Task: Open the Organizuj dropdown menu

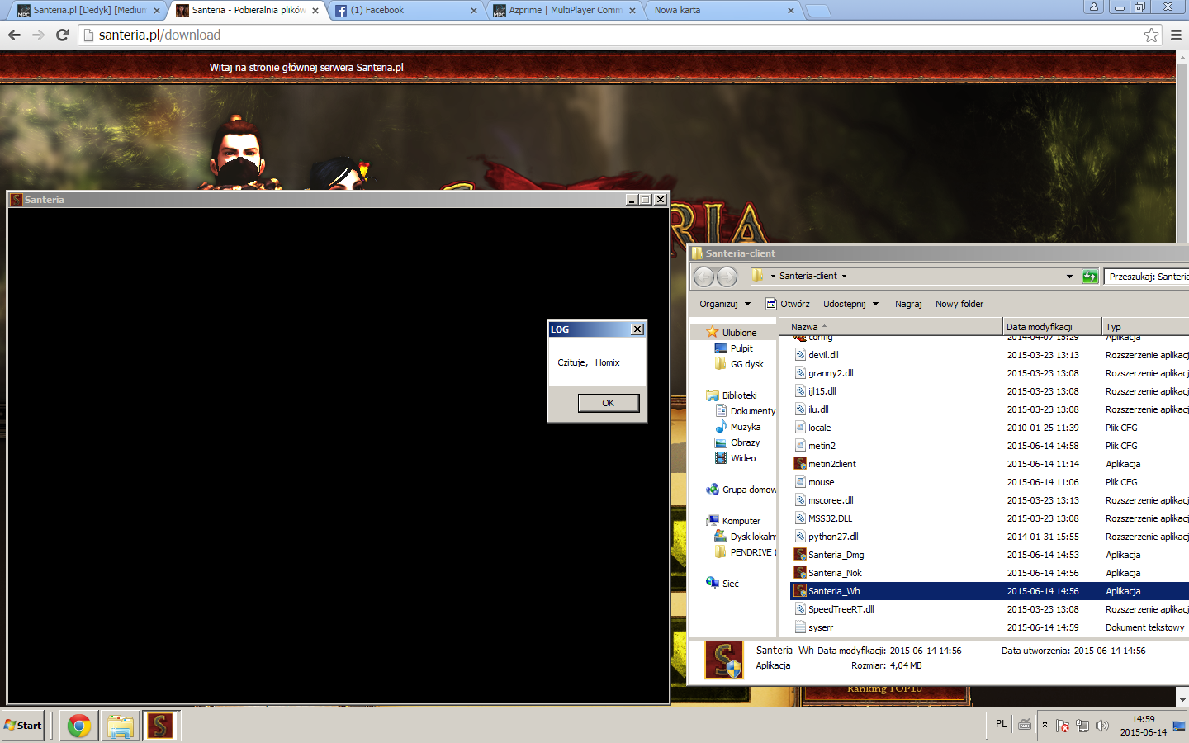Action: click(725, 304)
